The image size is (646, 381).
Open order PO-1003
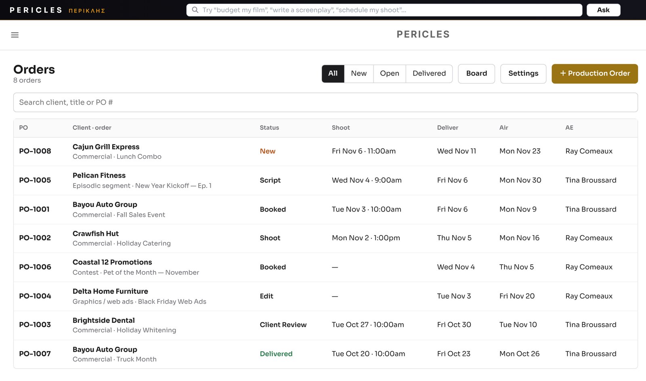pyautogui.click(x=35, y=325)
